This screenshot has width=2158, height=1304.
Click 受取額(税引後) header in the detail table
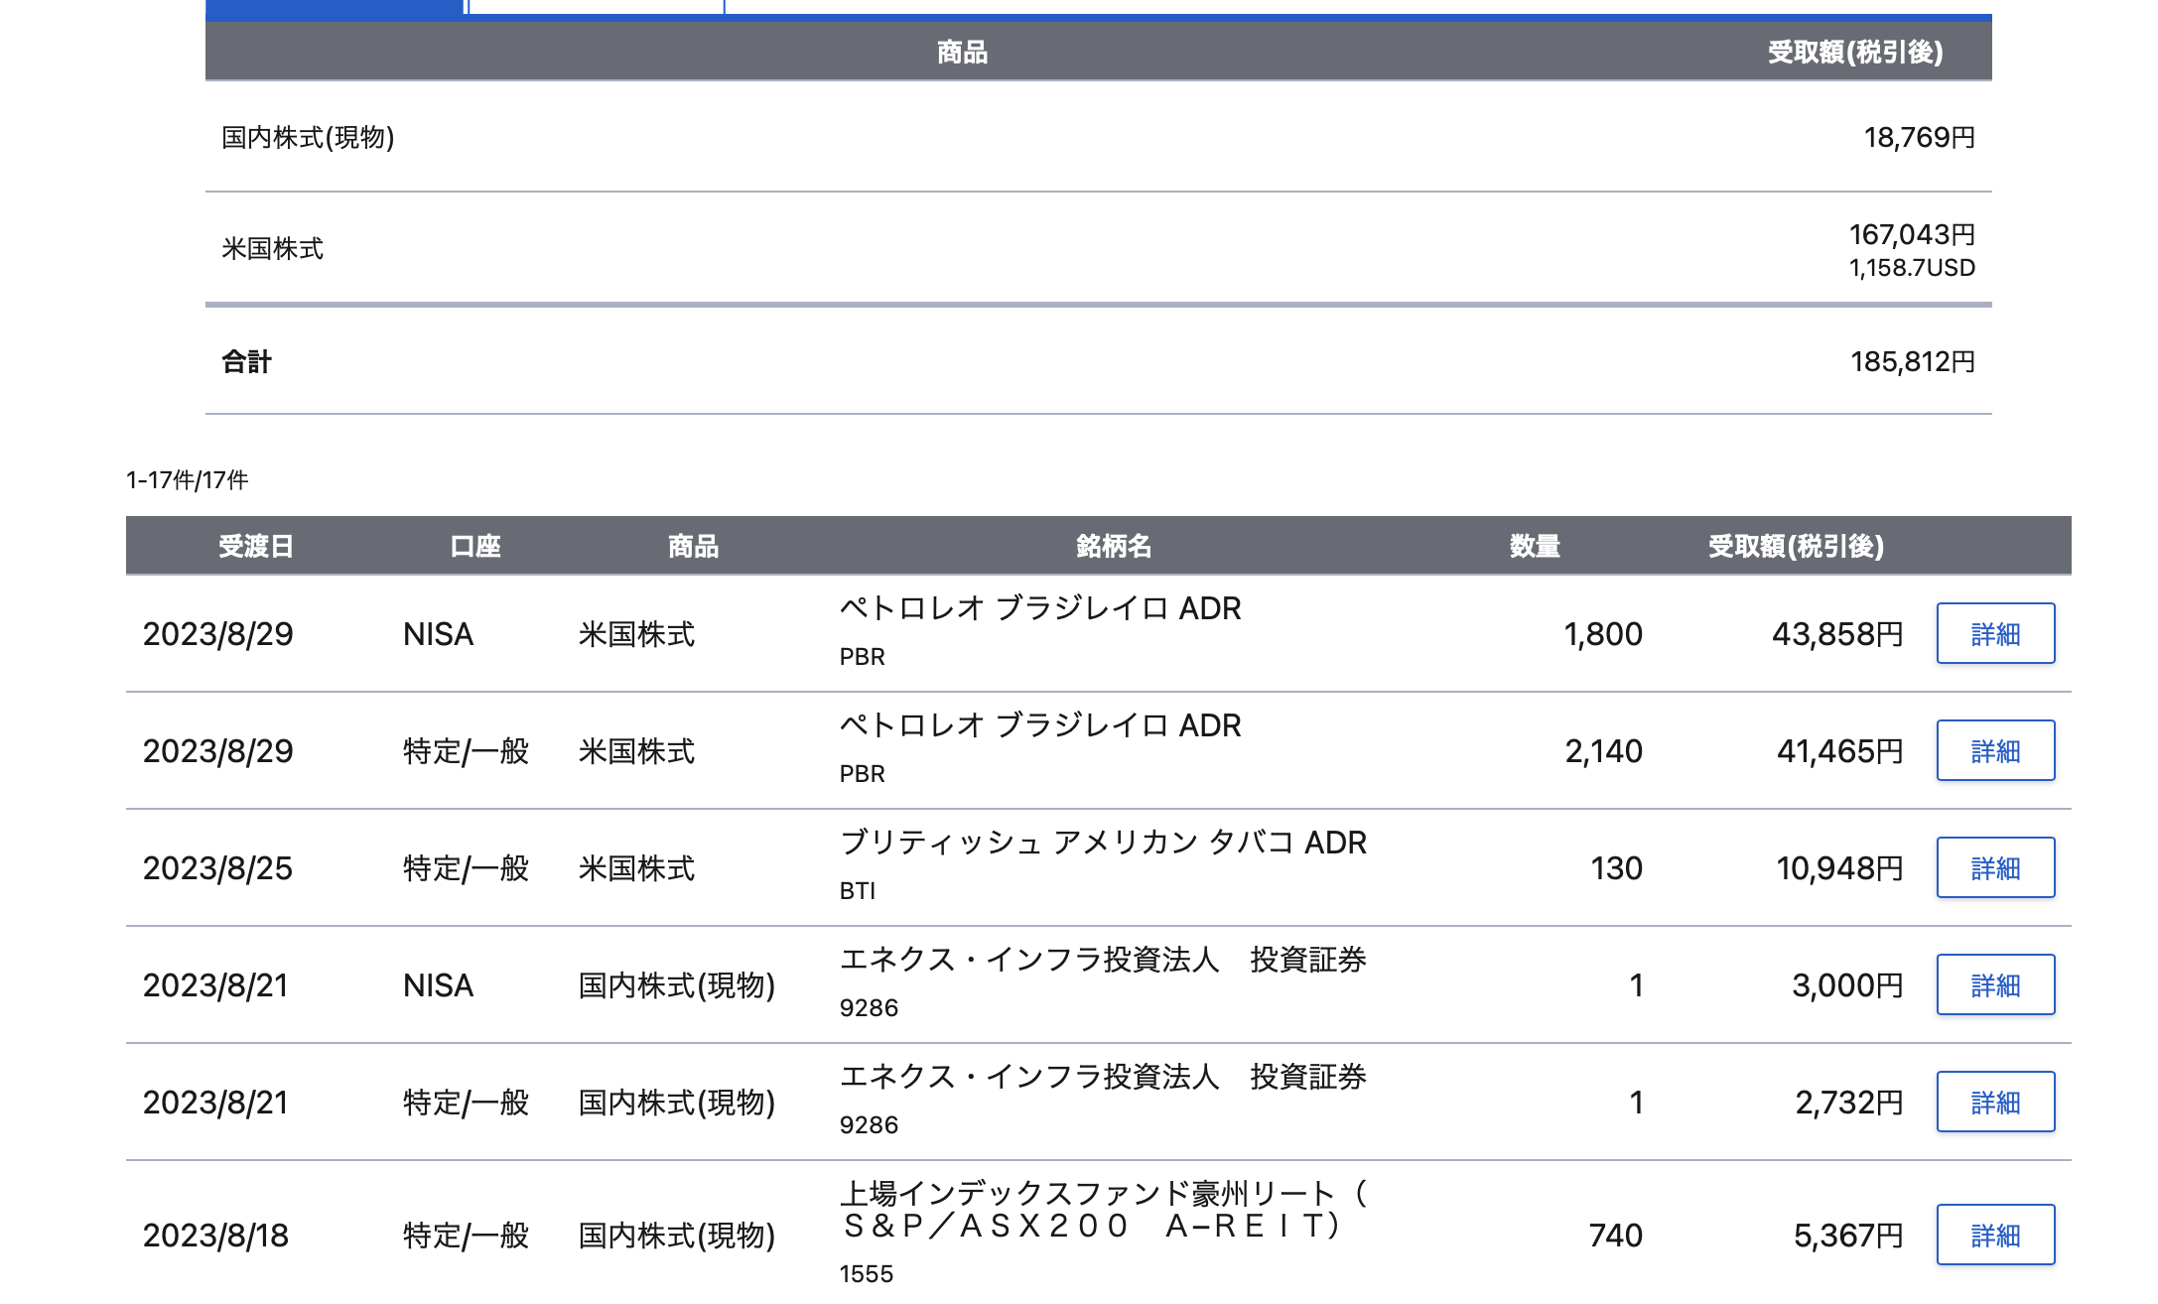tap(1796, 546)
